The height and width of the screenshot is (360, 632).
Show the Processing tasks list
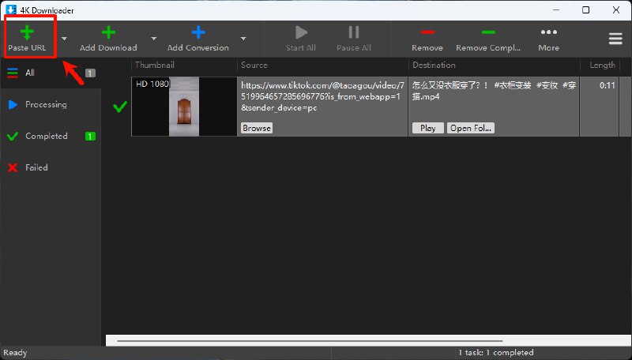click(45, 104)
